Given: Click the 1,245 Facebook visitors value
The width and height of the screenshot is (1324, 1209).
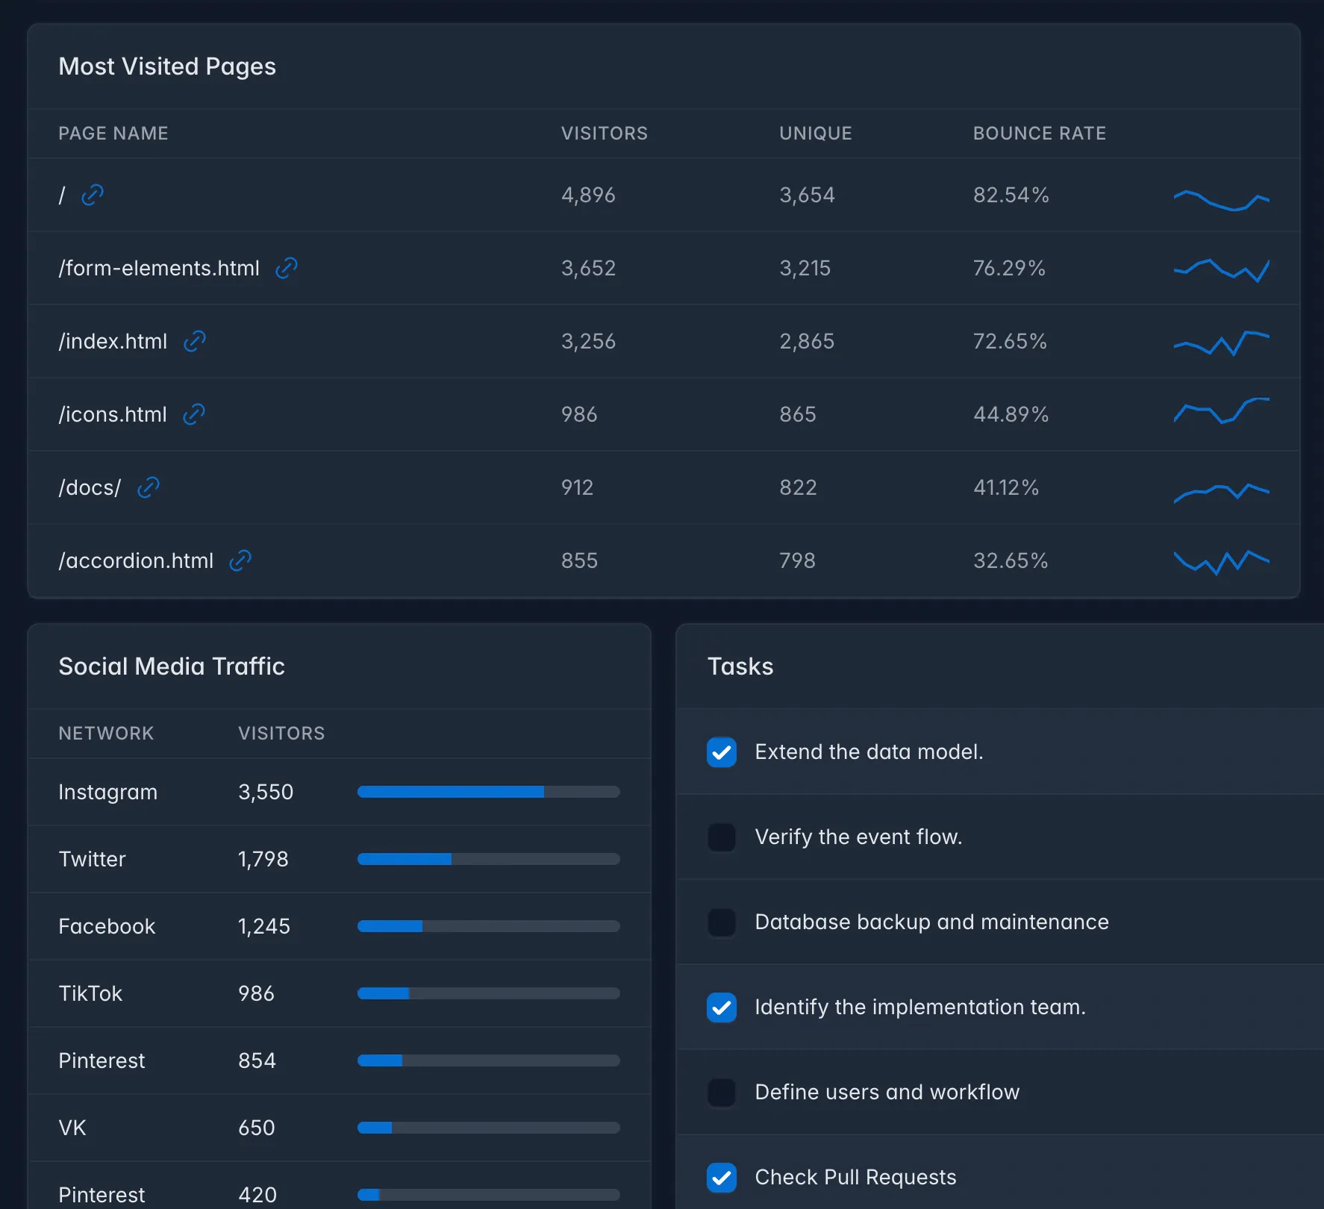Looking at the screenshot, I should (264, 926).
